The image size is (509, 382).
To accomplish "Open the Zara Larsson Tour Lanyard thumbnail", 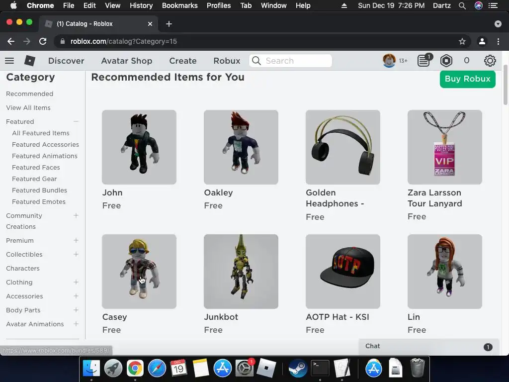I will (445, 147).
